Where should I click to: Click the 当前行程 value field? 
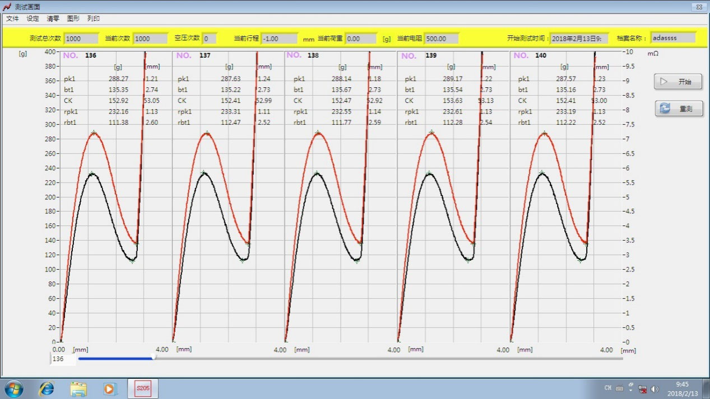point(279,39)
